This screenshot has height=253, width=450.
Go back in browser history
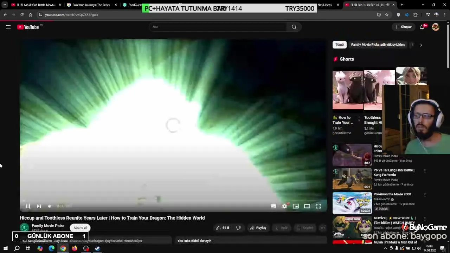pos(5,15)
